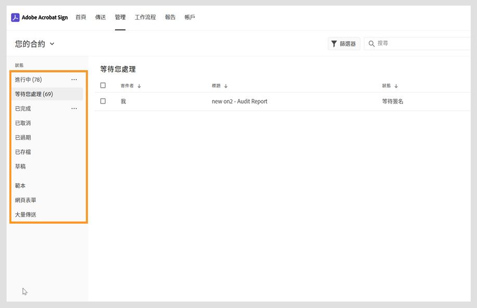Screen dimensions: 477x308
Task: Click the 篩選器 button
Action: (x=344, y=44)
